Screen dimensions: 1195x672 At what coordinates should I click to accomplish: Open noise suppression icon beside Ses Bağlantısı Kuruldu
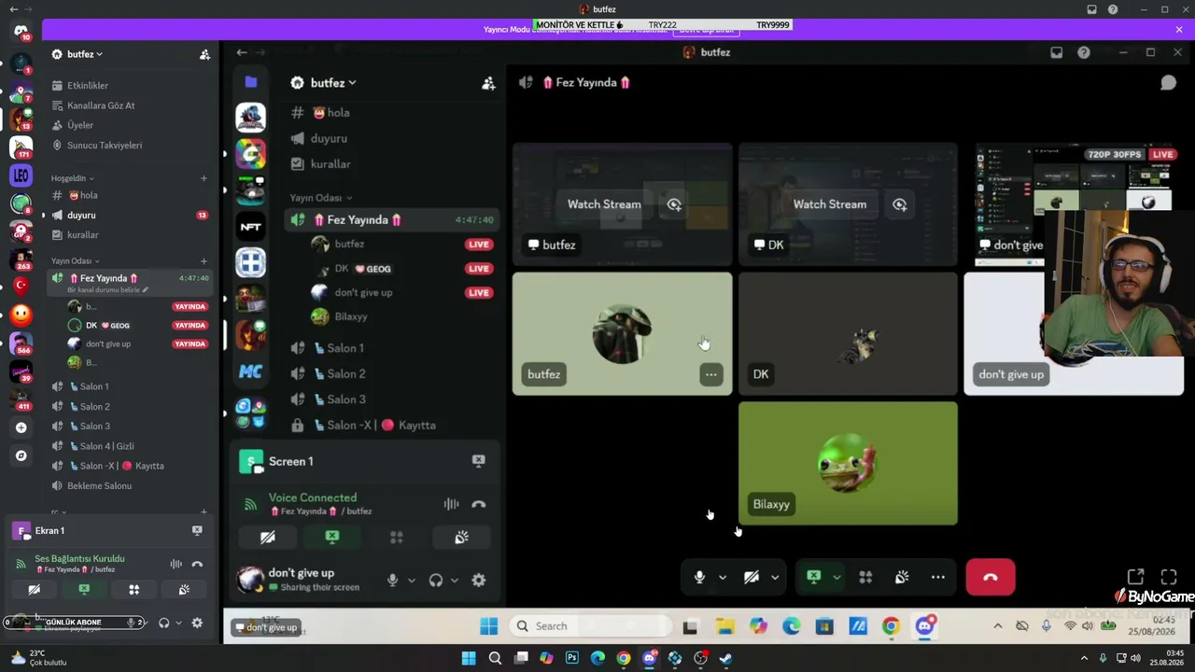click(x=176, y=564)
